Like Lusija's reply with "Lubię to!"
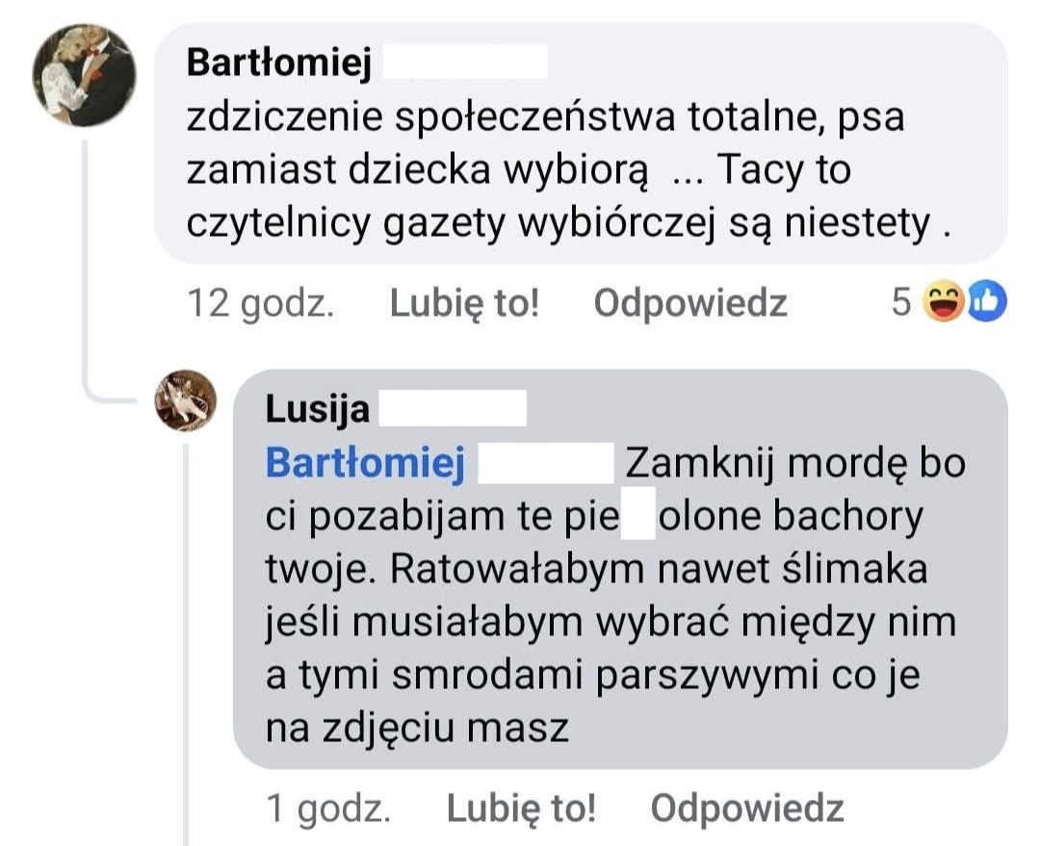The height and width of the screenshot is (846, 1040). tap(521, 808)
